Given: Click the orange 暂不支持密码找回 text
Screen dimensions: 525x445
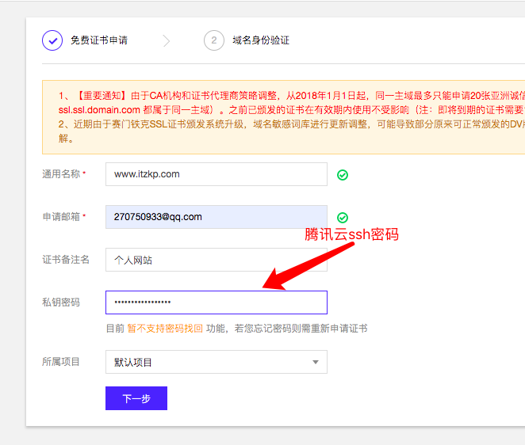Looking at the screenshot, I should 165,329.
